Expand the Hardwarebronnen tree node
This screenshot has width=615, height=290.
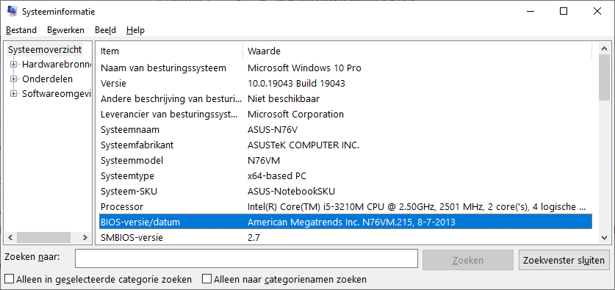pyautogui.click(x=14, y=65)
